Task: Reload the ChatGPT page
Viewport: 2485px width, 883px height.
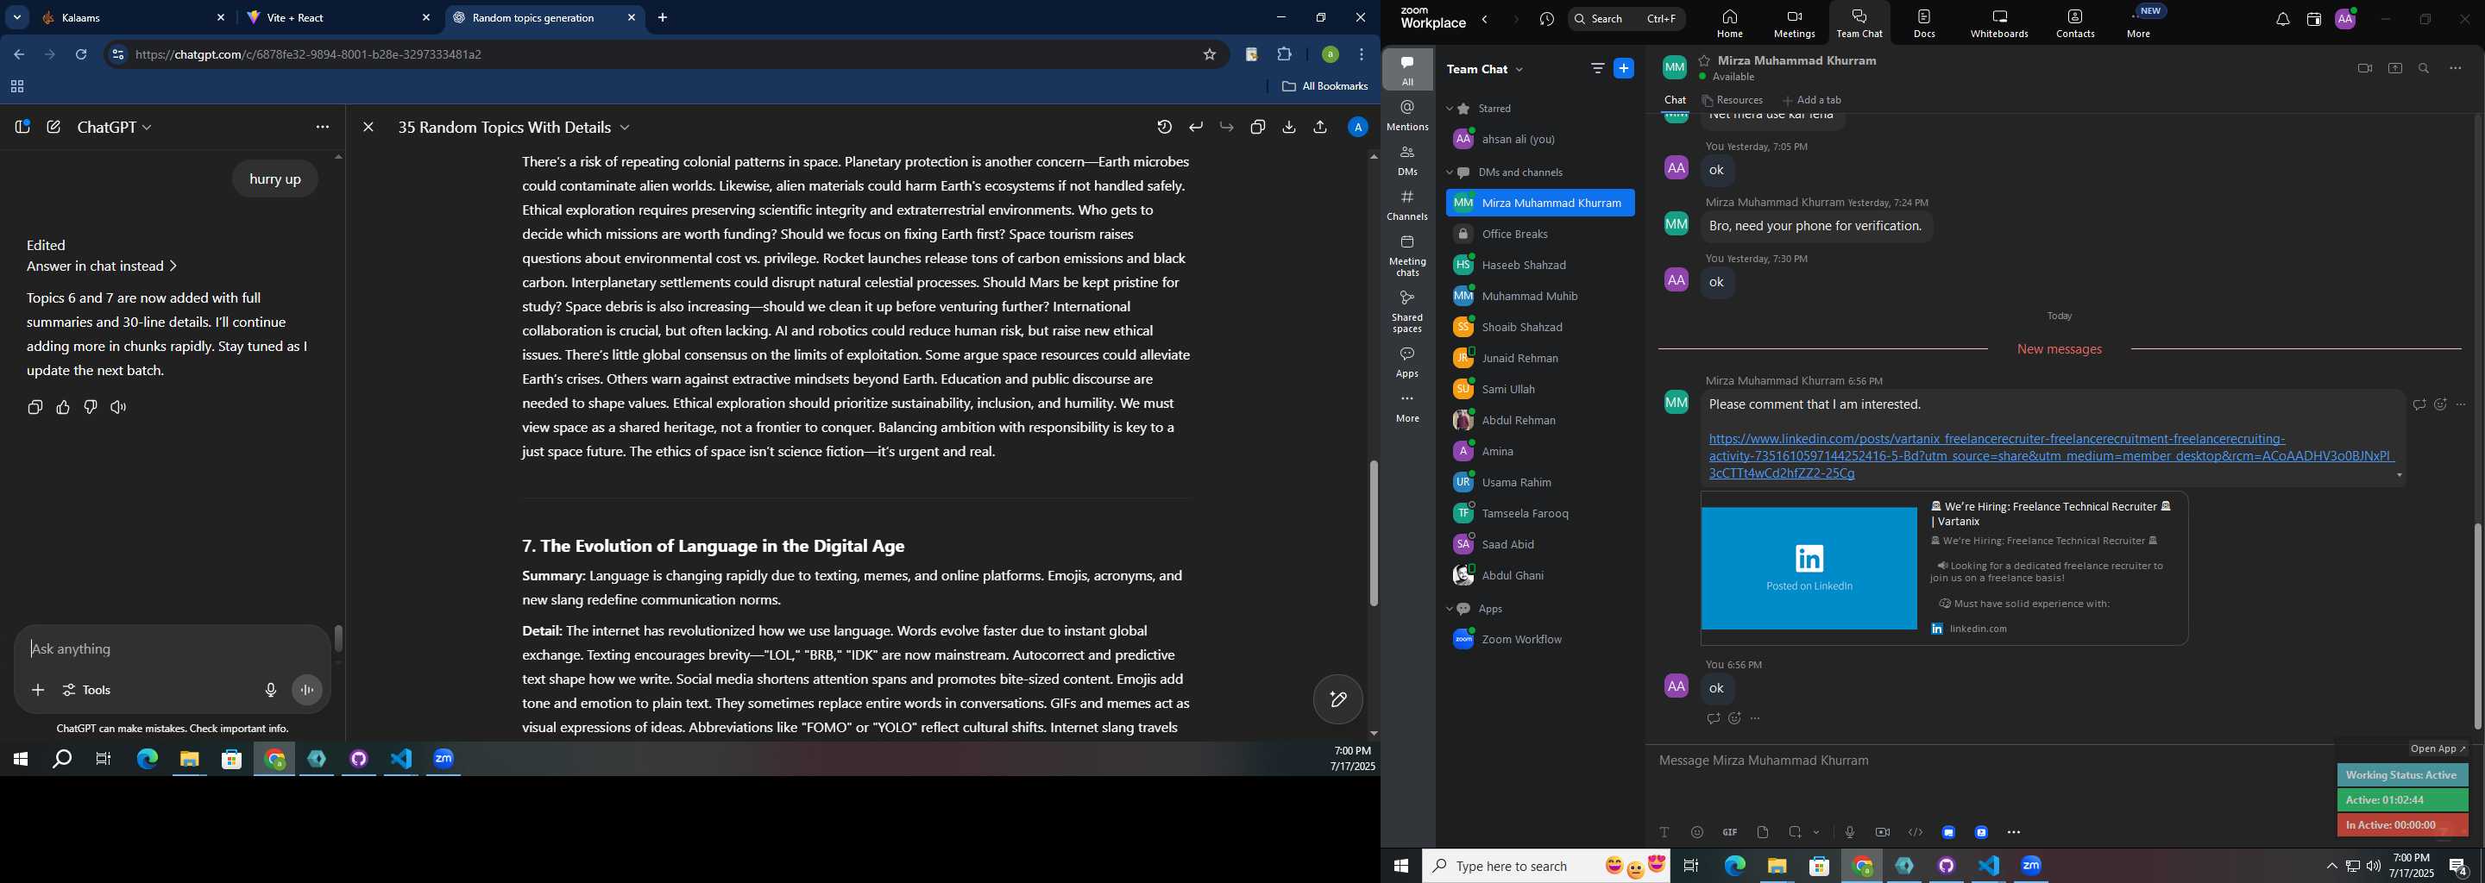Action: (82, 55)
